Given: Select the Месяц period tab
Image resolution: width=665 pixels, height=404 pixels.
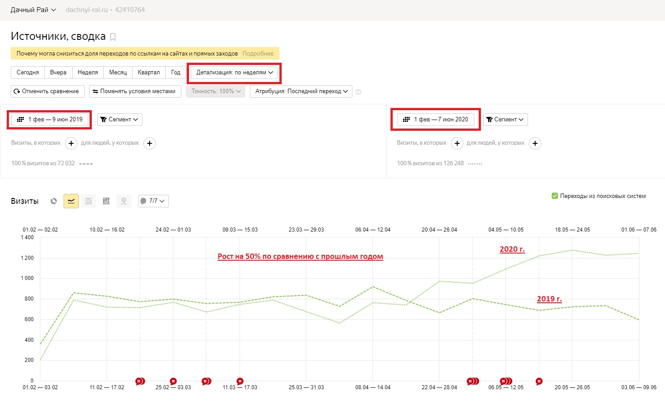Looking at the screenshot, I should 118,73.
